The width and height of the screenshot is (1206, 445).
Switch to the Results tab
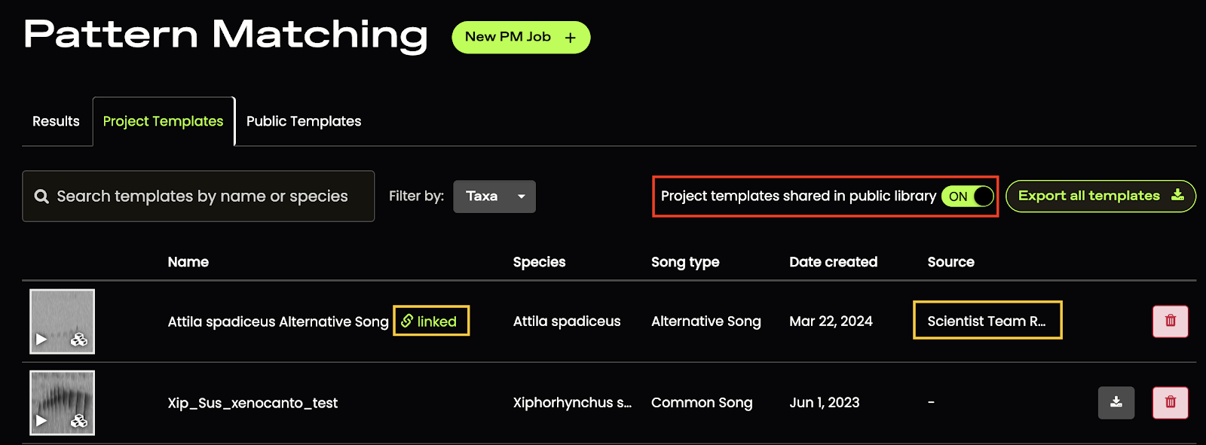pos(56,121)
